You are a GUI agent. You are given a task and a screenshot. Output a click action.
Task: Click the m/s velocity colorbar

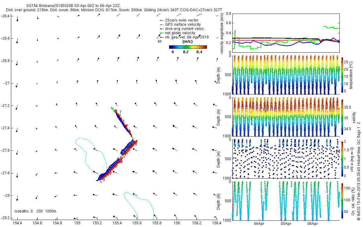pyautogui.click(x=188, y=47)
